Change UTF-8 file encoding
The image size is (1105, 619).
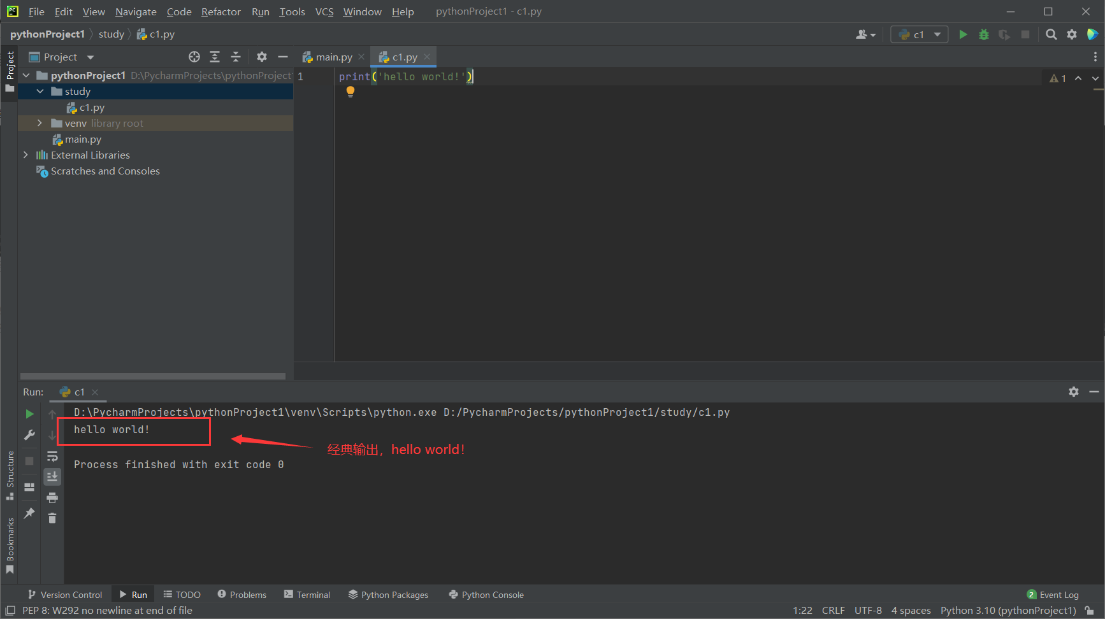868,610
